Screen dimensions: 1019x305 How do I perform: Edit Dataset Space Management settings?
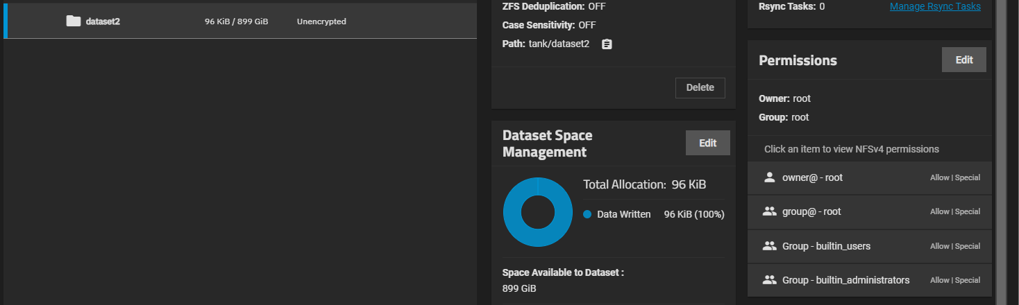(x=707, y=143)
